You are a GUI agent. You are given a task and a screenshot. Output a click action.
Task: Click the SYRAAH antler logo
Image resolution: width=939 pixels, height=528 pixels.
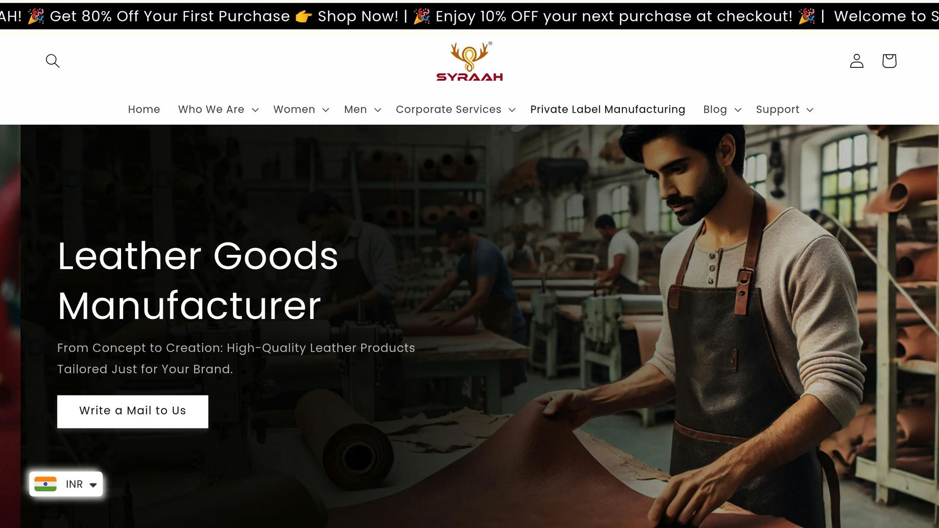[x=469, y=62]
